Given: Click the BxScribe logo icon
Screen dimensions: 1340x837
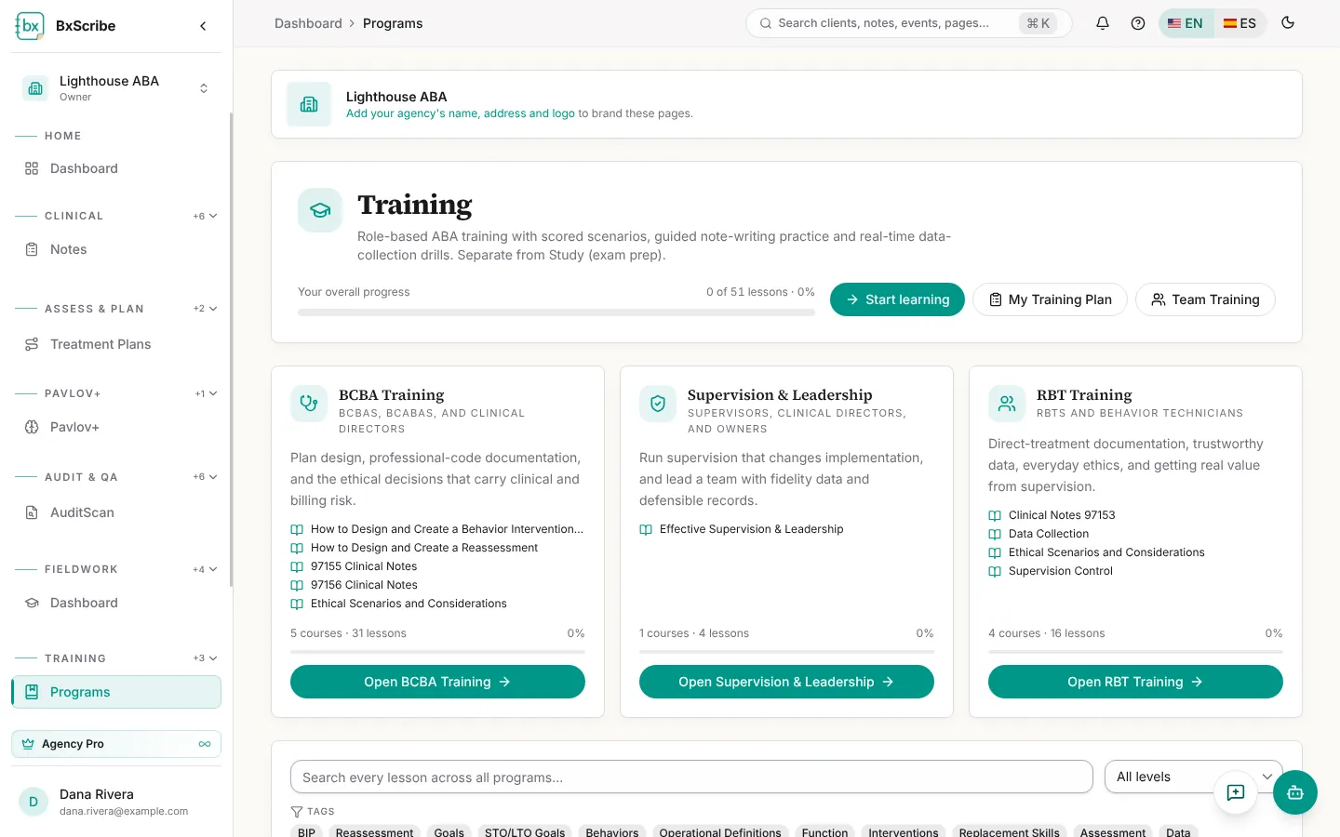Looking at the screenshot, I should click(30, 26).
